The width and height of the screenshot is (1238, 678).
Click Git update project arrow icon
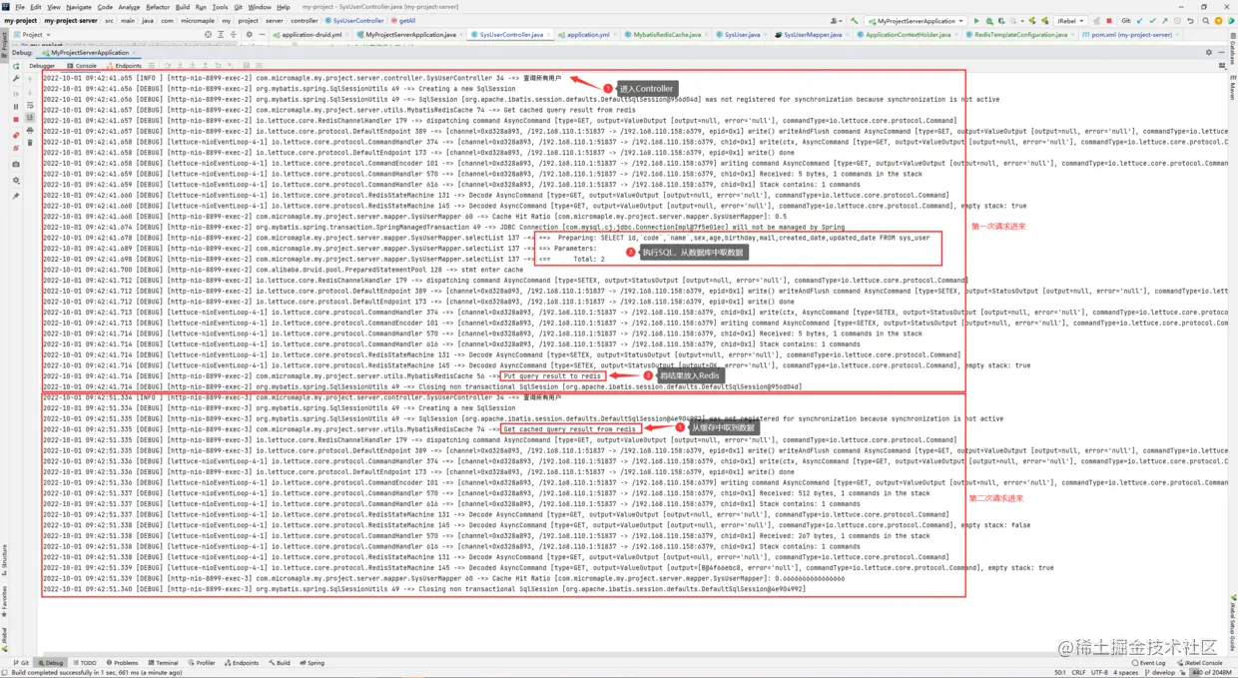pyautogui.click(x=1140, y=20)
